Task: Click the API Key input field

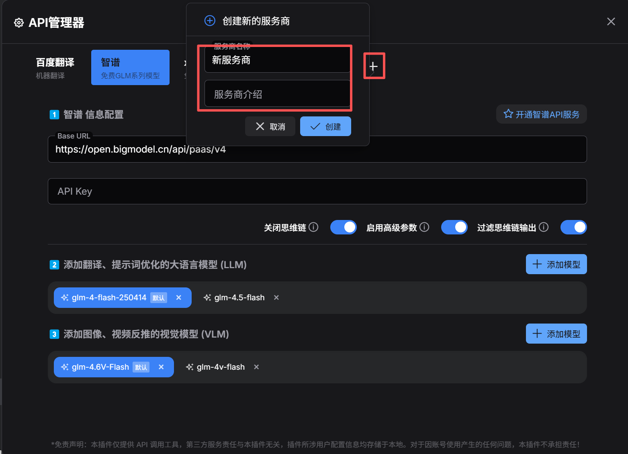Action: point(317,191)
